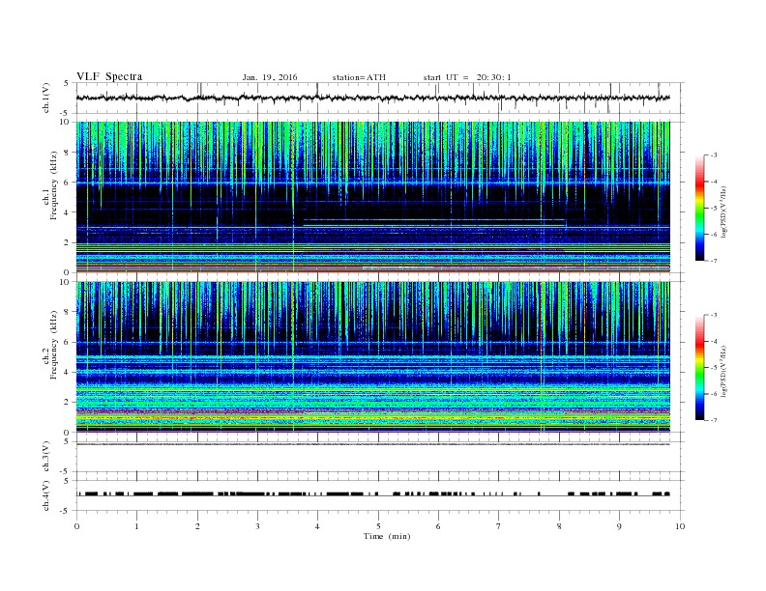This screenshot has width=766, height=591.
Task: Click the ch.1 'Frequency (kHz)' axis label
Action: point(54,185)
